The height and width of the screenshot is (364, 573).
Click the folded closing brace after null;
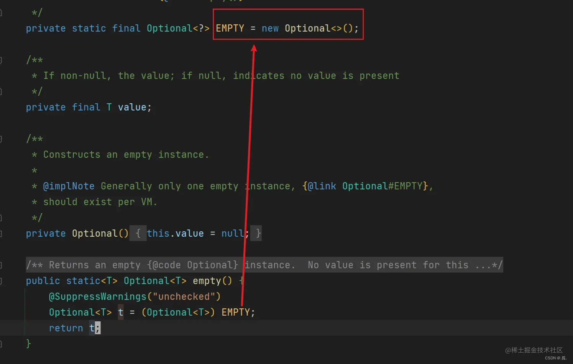[x=259, y=233]
